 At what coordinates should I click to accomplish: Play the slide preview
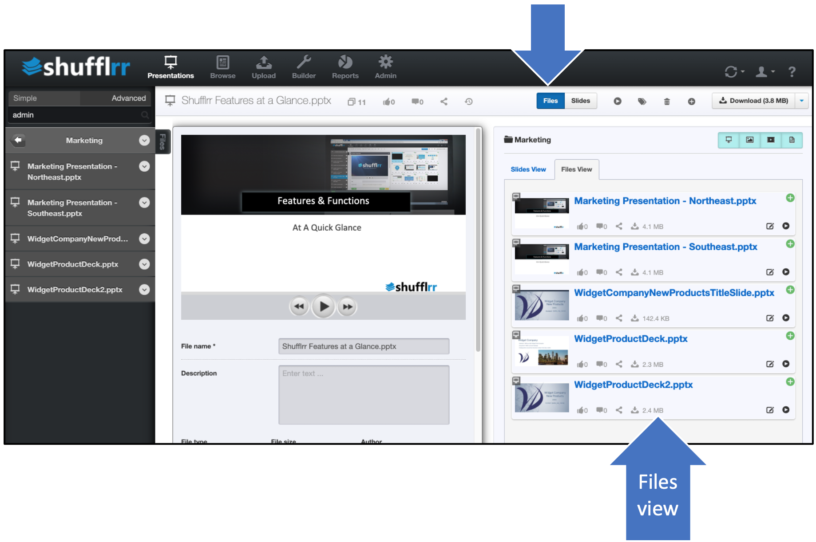point(323,306)
